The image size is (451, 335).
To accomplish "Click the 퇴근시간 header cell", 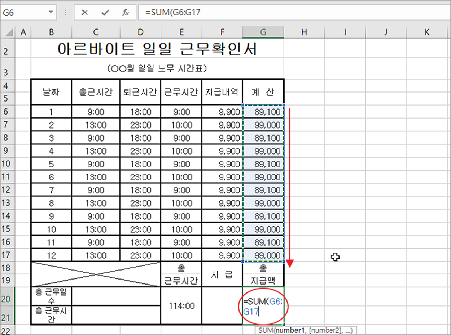I will click(x=140, y=92).
